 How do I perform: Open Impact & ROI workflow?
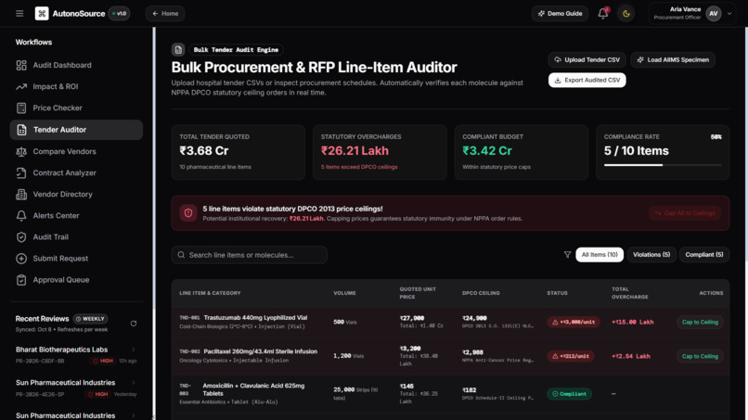pyautogui.click(x=76, y=86)
